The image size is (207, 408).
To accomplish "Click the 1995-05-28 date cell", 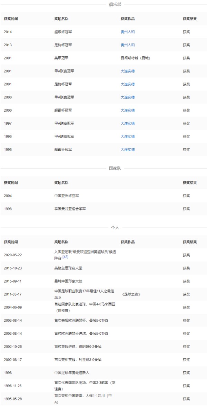I will (x=13, y=399).
